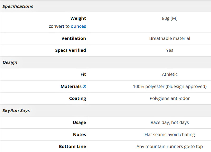This screenshot has width=211, height=152.
Task: Click the Fit row label
Action: [x=83, y=74]
